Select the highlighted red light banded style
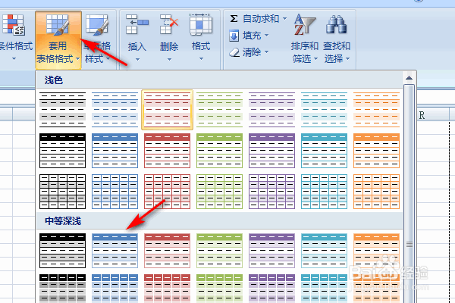 167,110
